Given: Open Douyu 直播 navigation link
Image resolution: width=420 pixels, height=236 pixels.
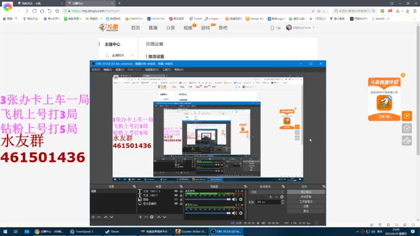Looking at the screenshot, I should coord(153,28).
